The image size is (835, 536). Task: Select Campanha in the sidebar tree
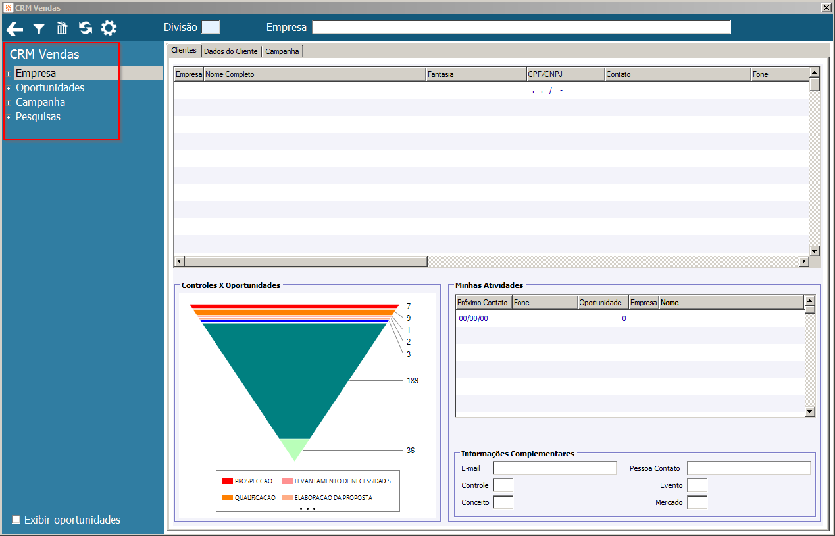coord(40,103)
